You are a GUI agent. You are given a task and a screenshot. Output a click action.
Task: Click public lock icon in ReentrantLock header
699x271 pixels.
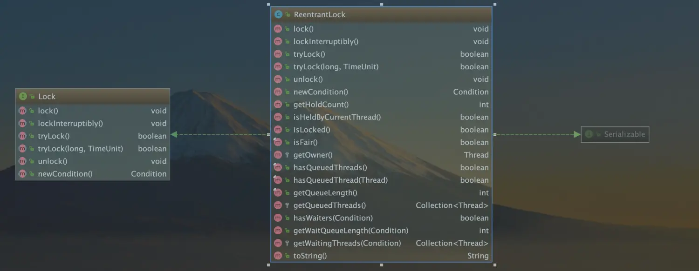pyautogui.click(x=288, y=15)
